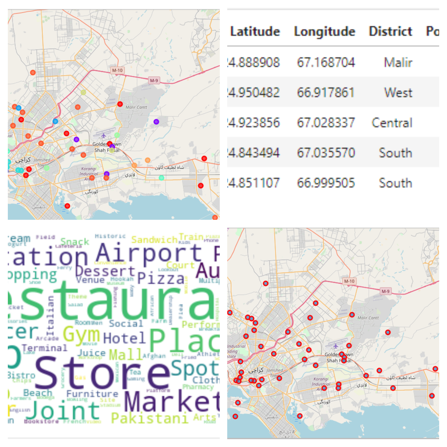Screen dimensions: 447x447
Task: Click the Longitude column header
Action: [324, 32]
